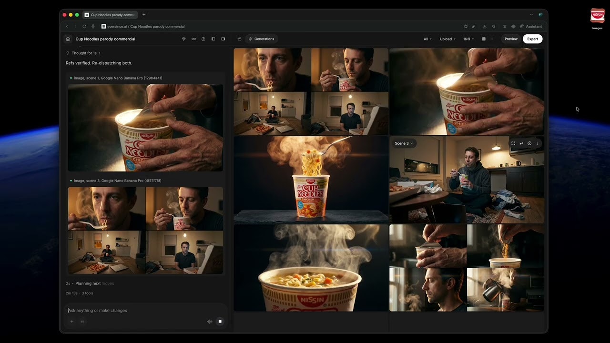Open scene 3 image grid in chat

145,231
